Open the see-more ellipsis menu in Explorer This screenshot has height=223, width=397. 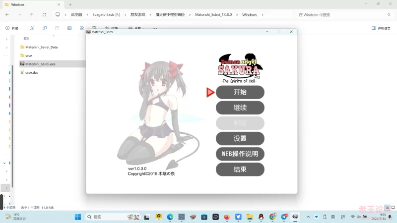[x=155, y=28]
